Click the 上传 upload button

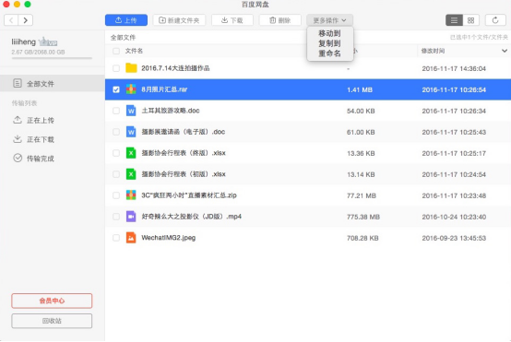(x=126, y=20)
